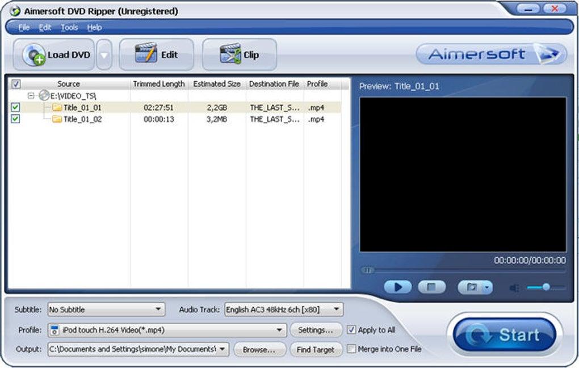Open the File menu
Image resolution: width=579 pixels, height=368 pixels.
24,27
